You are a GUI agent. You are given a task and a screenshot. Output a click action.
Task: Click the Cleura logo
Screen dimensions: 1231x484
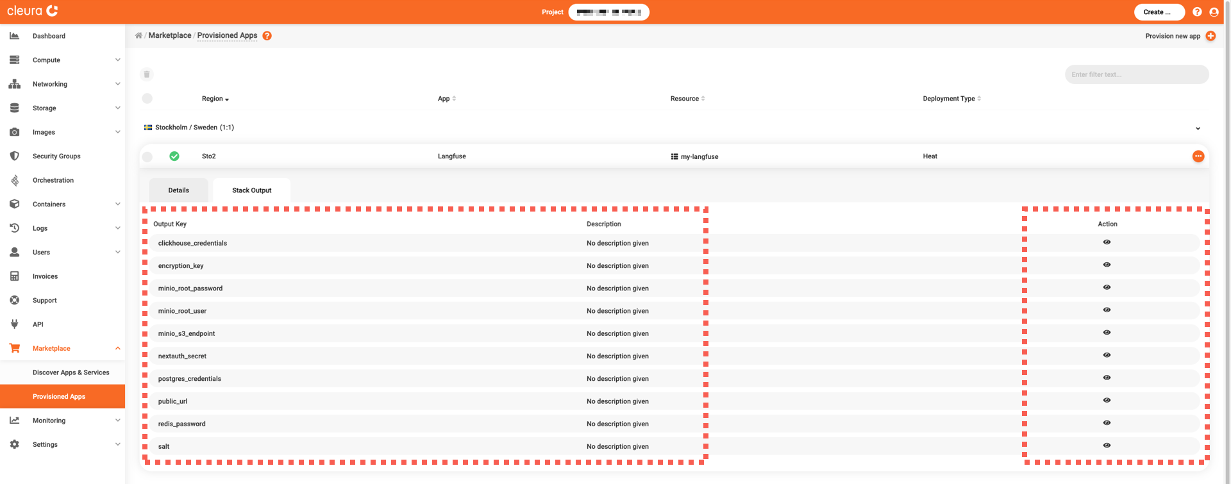[33, 11]
